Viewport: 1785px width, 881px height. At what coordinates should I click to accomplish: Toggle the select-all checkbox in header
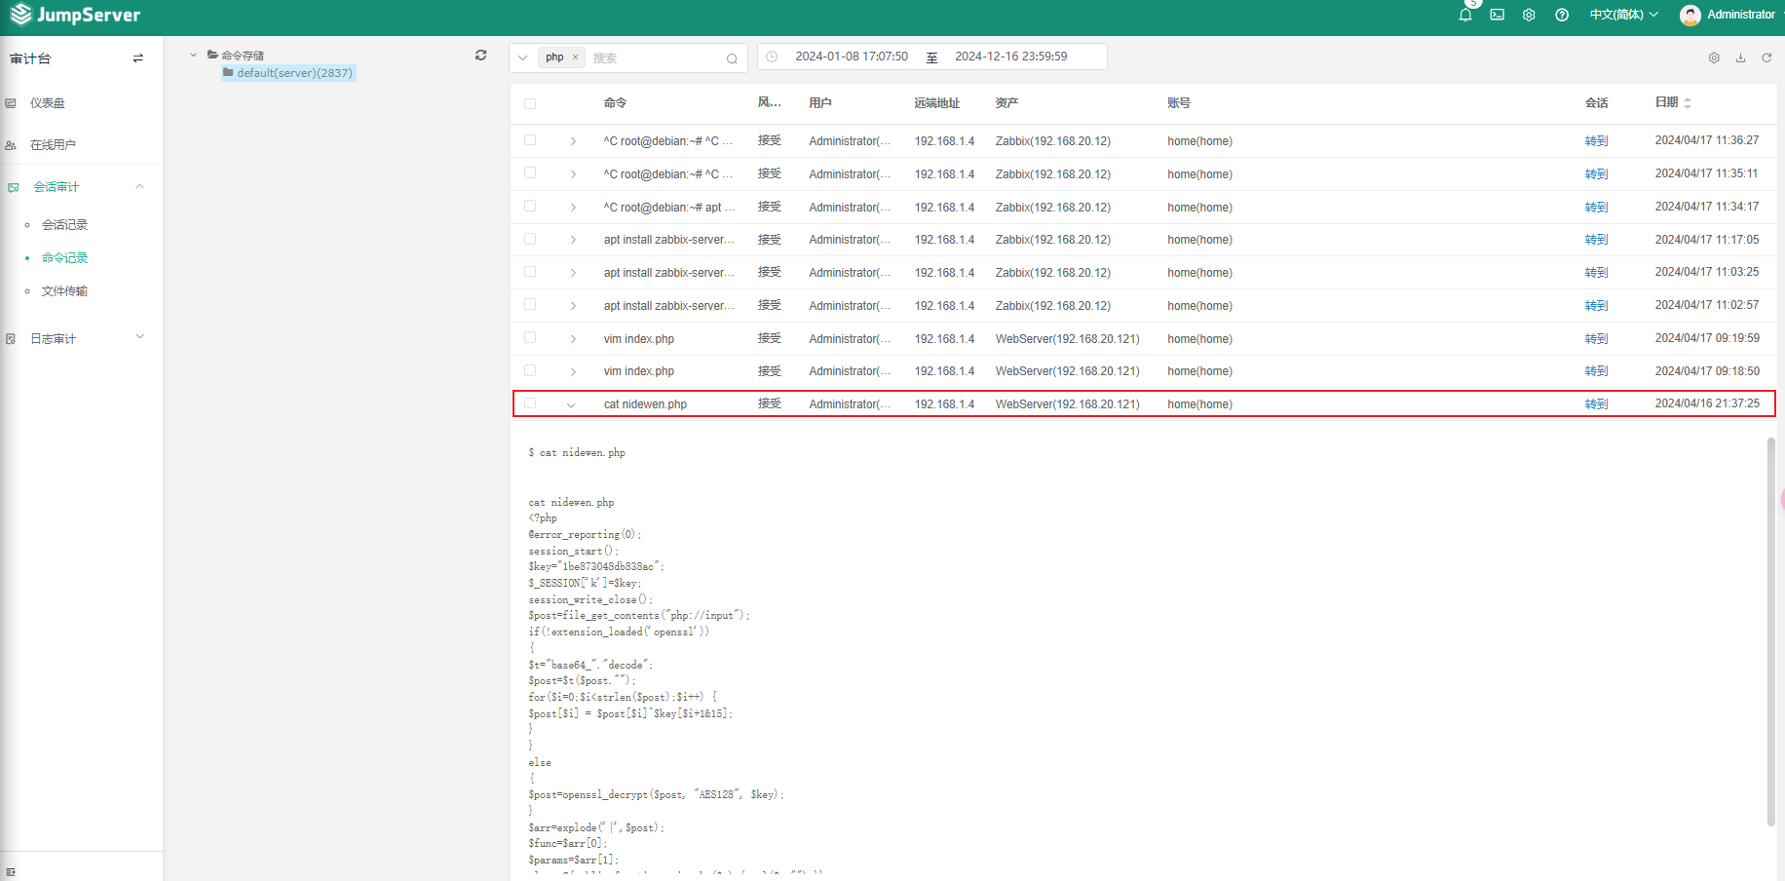pyautogui.click(x=530, y=103)
